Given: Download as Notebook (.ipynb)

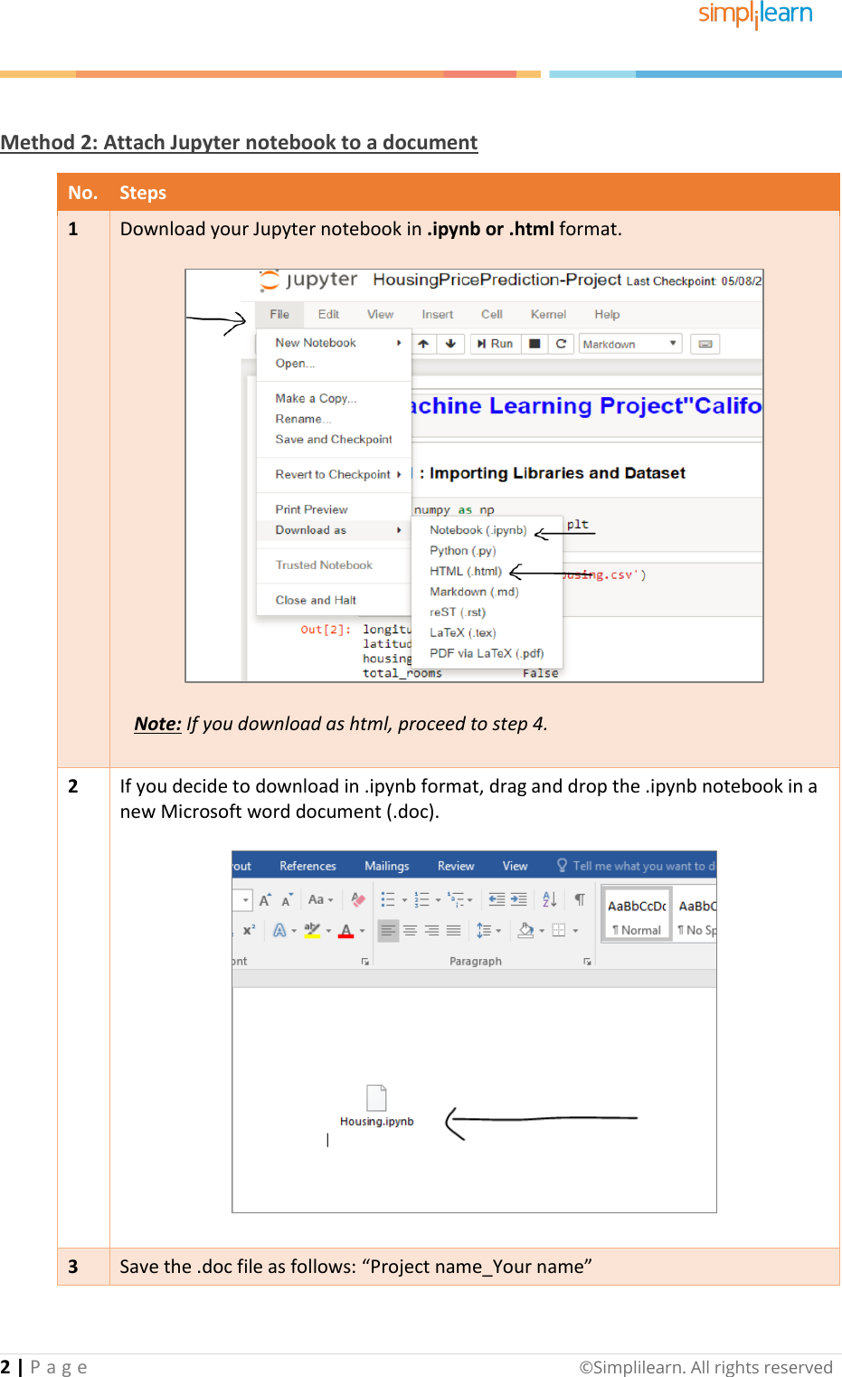Looking at the screenshot, I should click(478, 530).
